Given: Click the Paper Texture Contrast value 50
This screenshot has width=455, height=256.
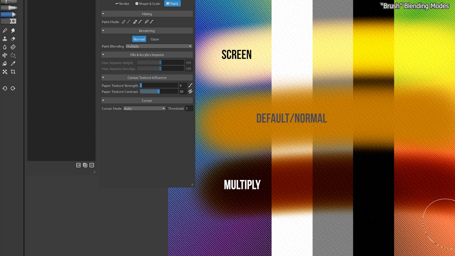Looking at the screenshot, I should tap(182, 92).
